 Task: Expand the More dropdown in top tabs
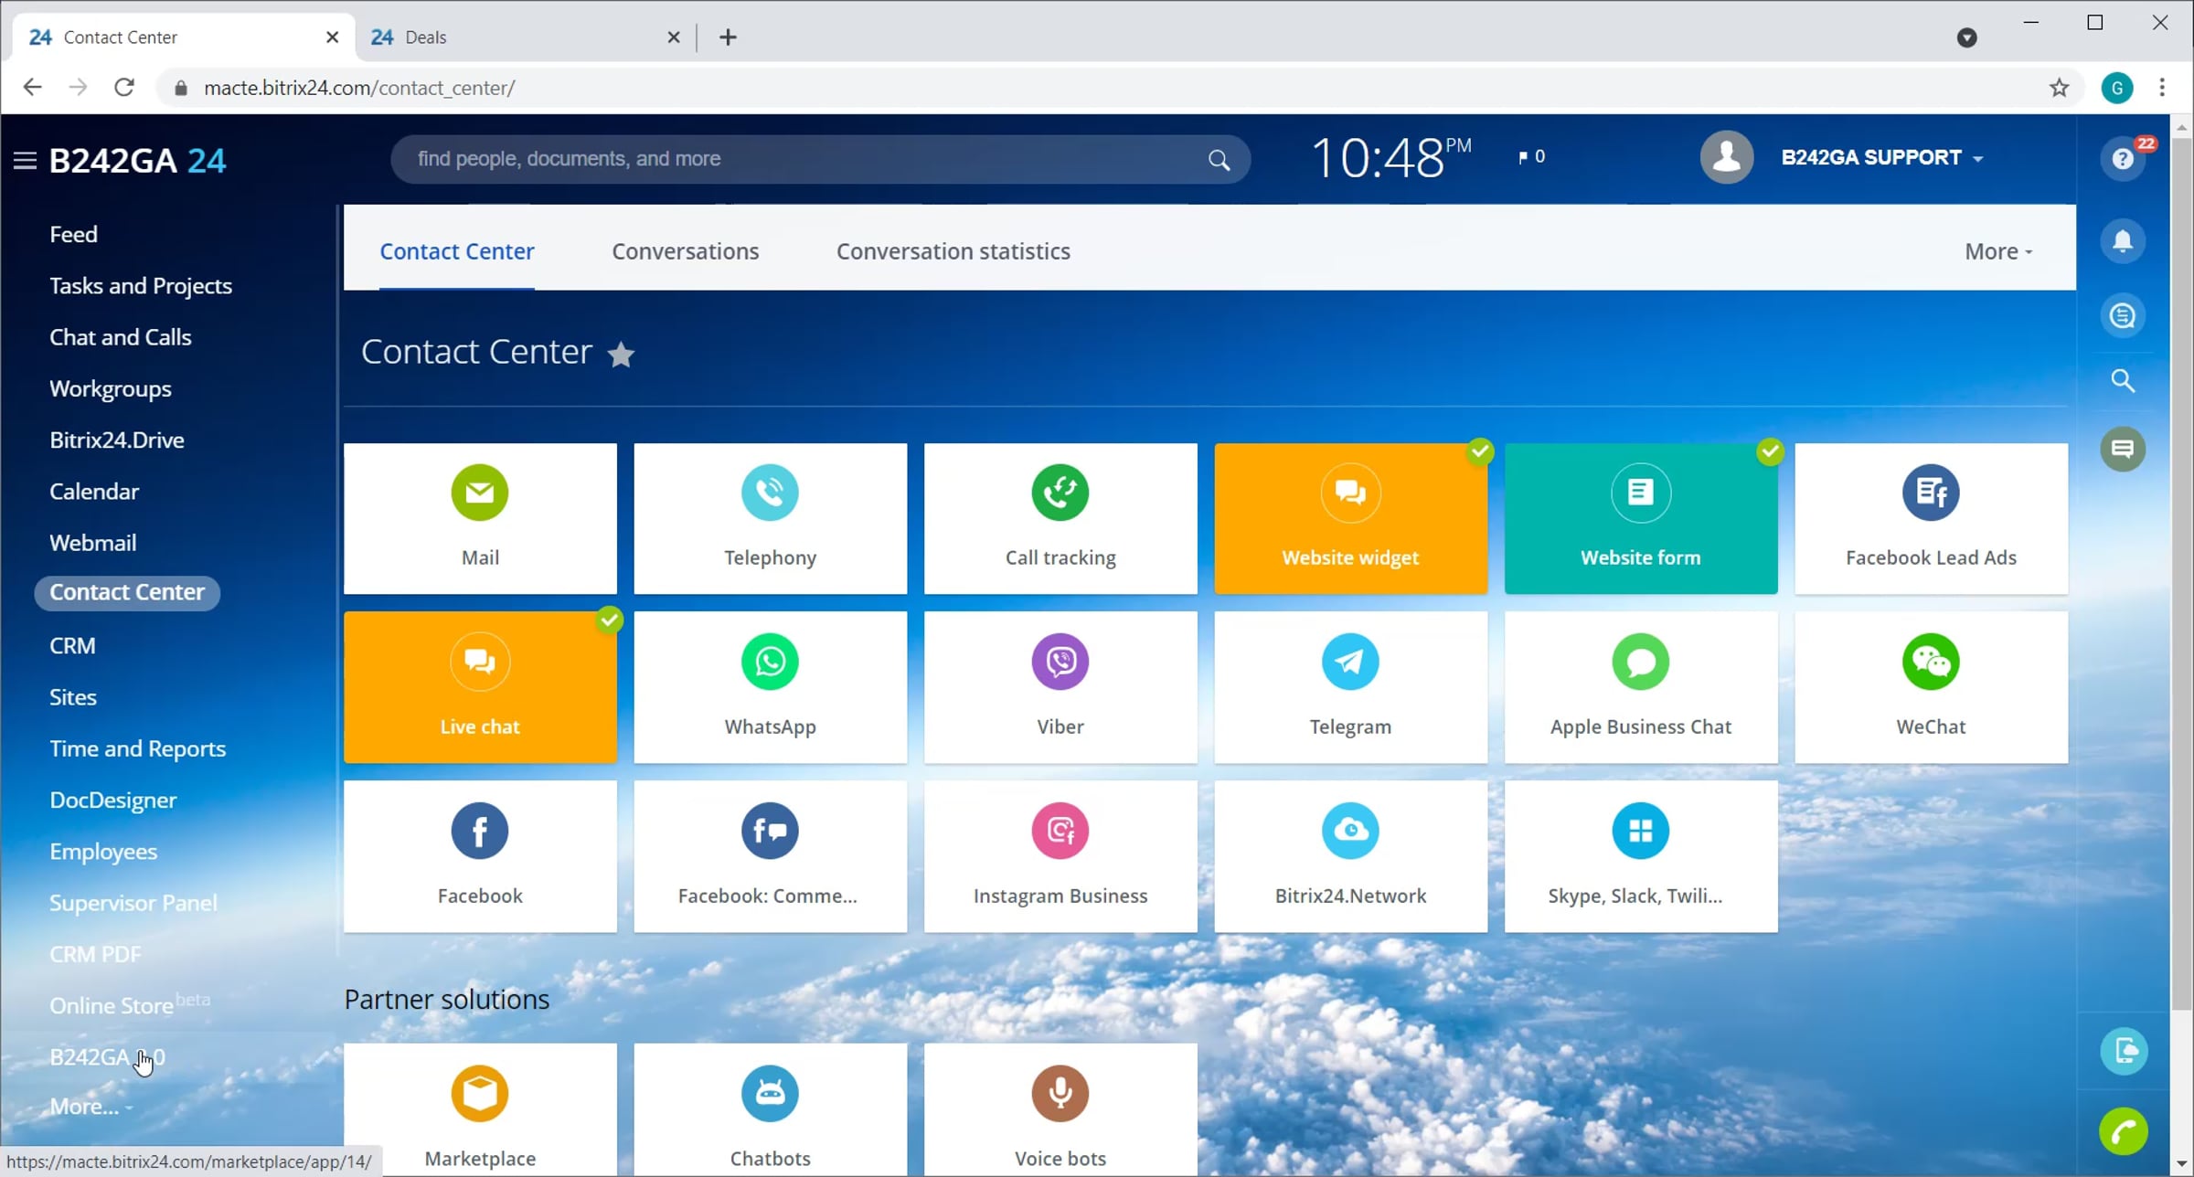pyautogui.click(x=1998, y=251)
